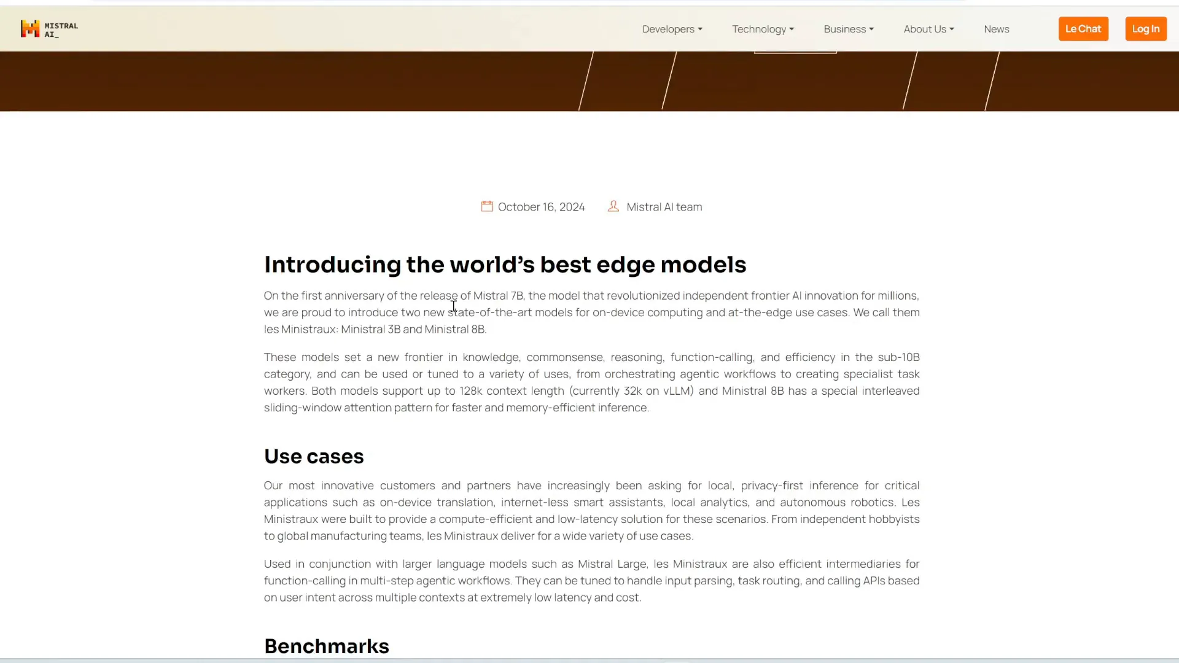
Task: Click the Mistral AI team author text
Action: [664, 207]
